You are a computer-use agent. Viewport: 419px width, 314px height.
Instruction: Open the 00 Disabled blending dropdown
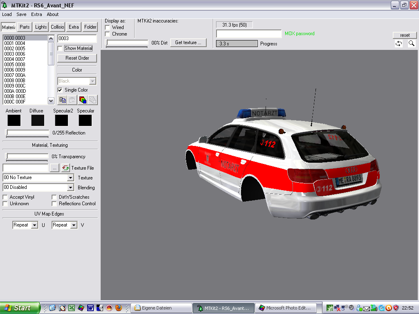click(70, 187)
